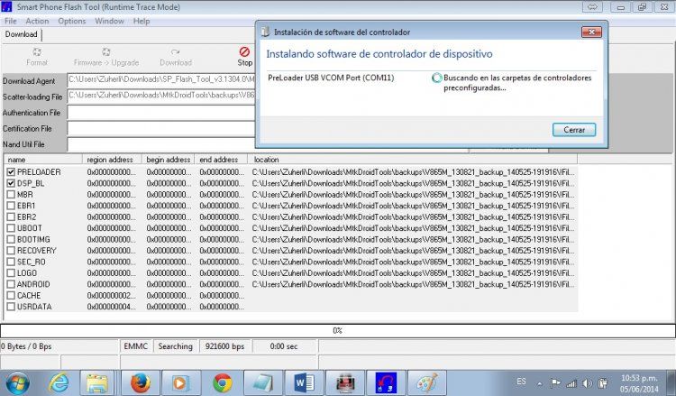
Task: Open Windows Explorer folder on taskbar
Action: click(x=97, y=383)
